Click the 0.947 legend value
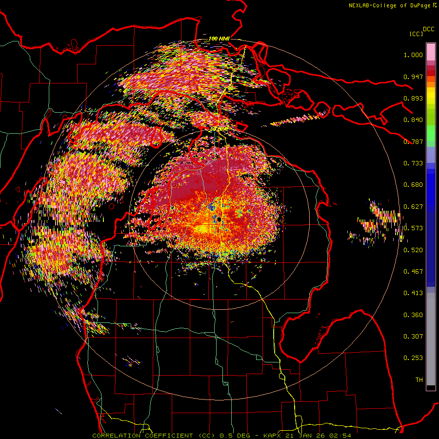Screen dimensions: 439x439 (x=413, y=77)
